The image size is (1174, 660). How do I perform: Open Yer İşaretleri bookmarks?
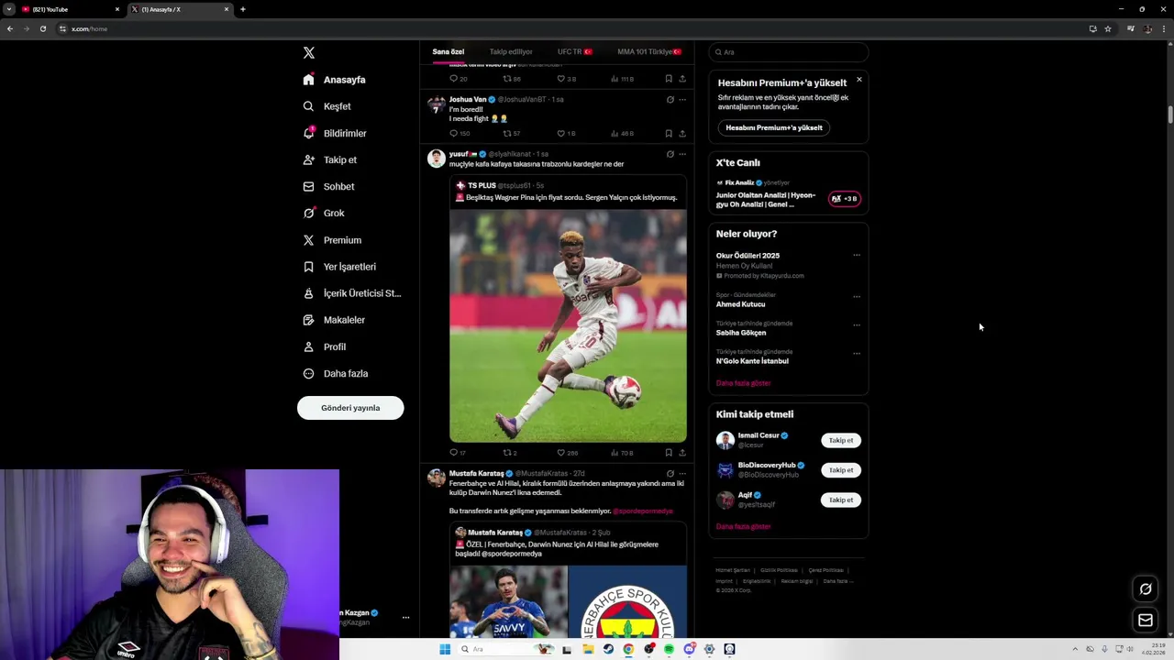[x=339, y=267]
